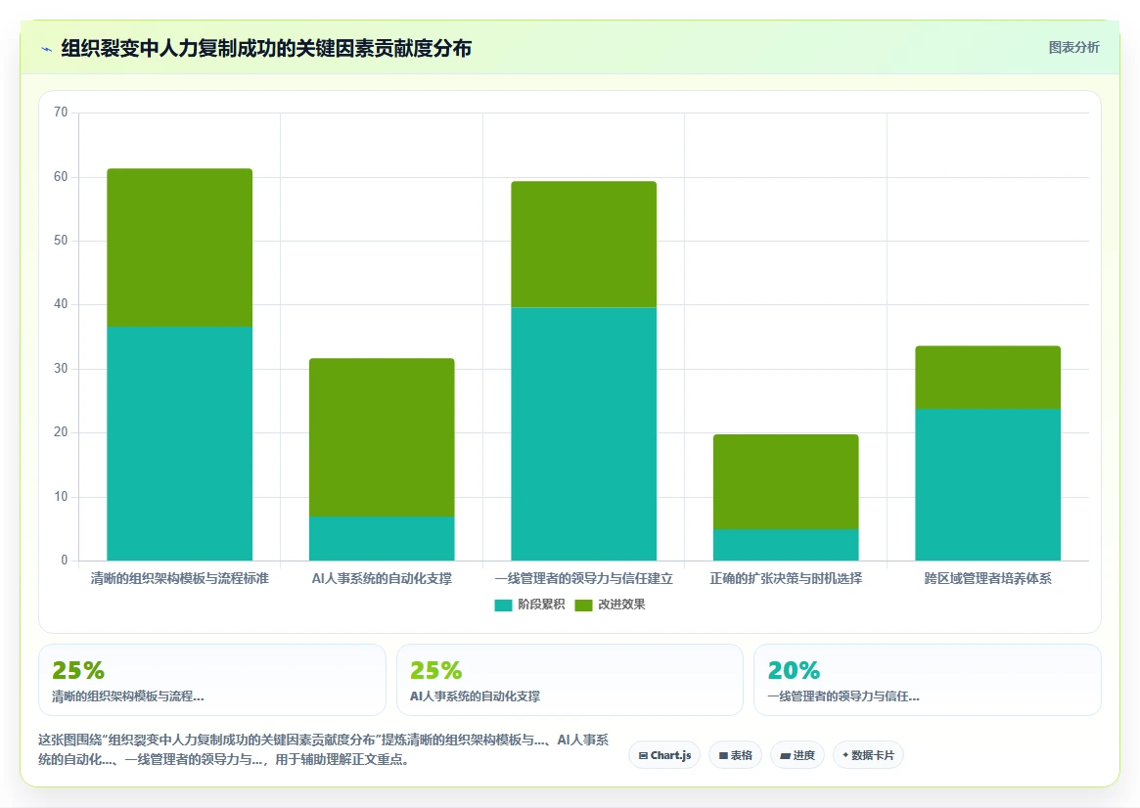Click the x-axis label 正确的扩张决策与时机选择
1140x808 pixels.
[x=786, y=578]
